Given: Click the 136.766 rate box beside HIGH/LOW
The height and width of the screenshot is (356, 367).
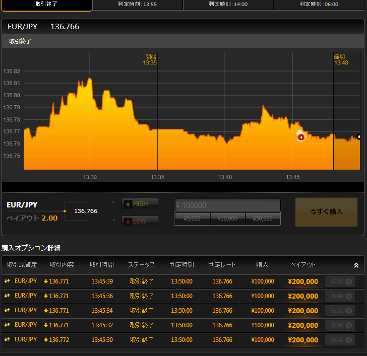Looking at the screenshot, I should pos(86,211).
